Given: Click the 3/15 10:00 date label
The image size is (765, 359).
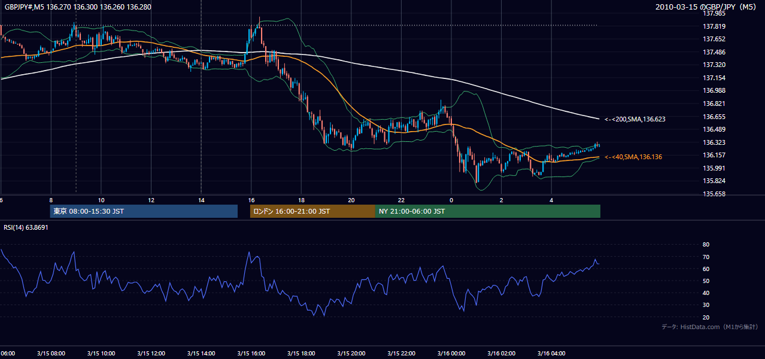Looking at the screenshot, I should coord(101,354).
